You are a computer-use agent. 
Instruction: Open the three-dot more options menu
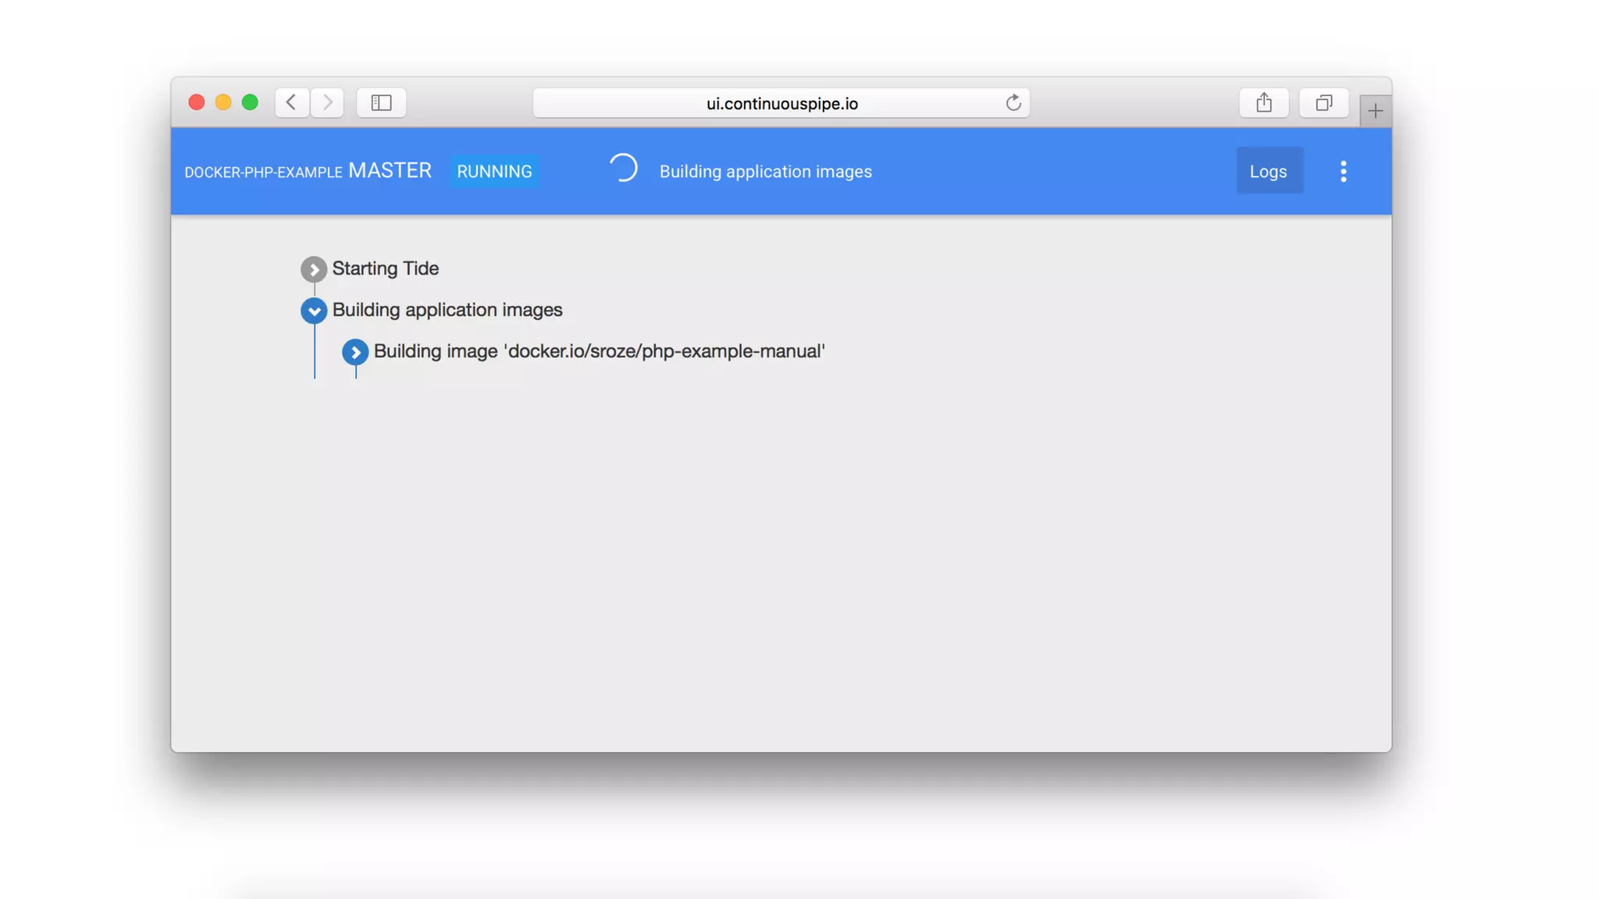coord(1343,171)
